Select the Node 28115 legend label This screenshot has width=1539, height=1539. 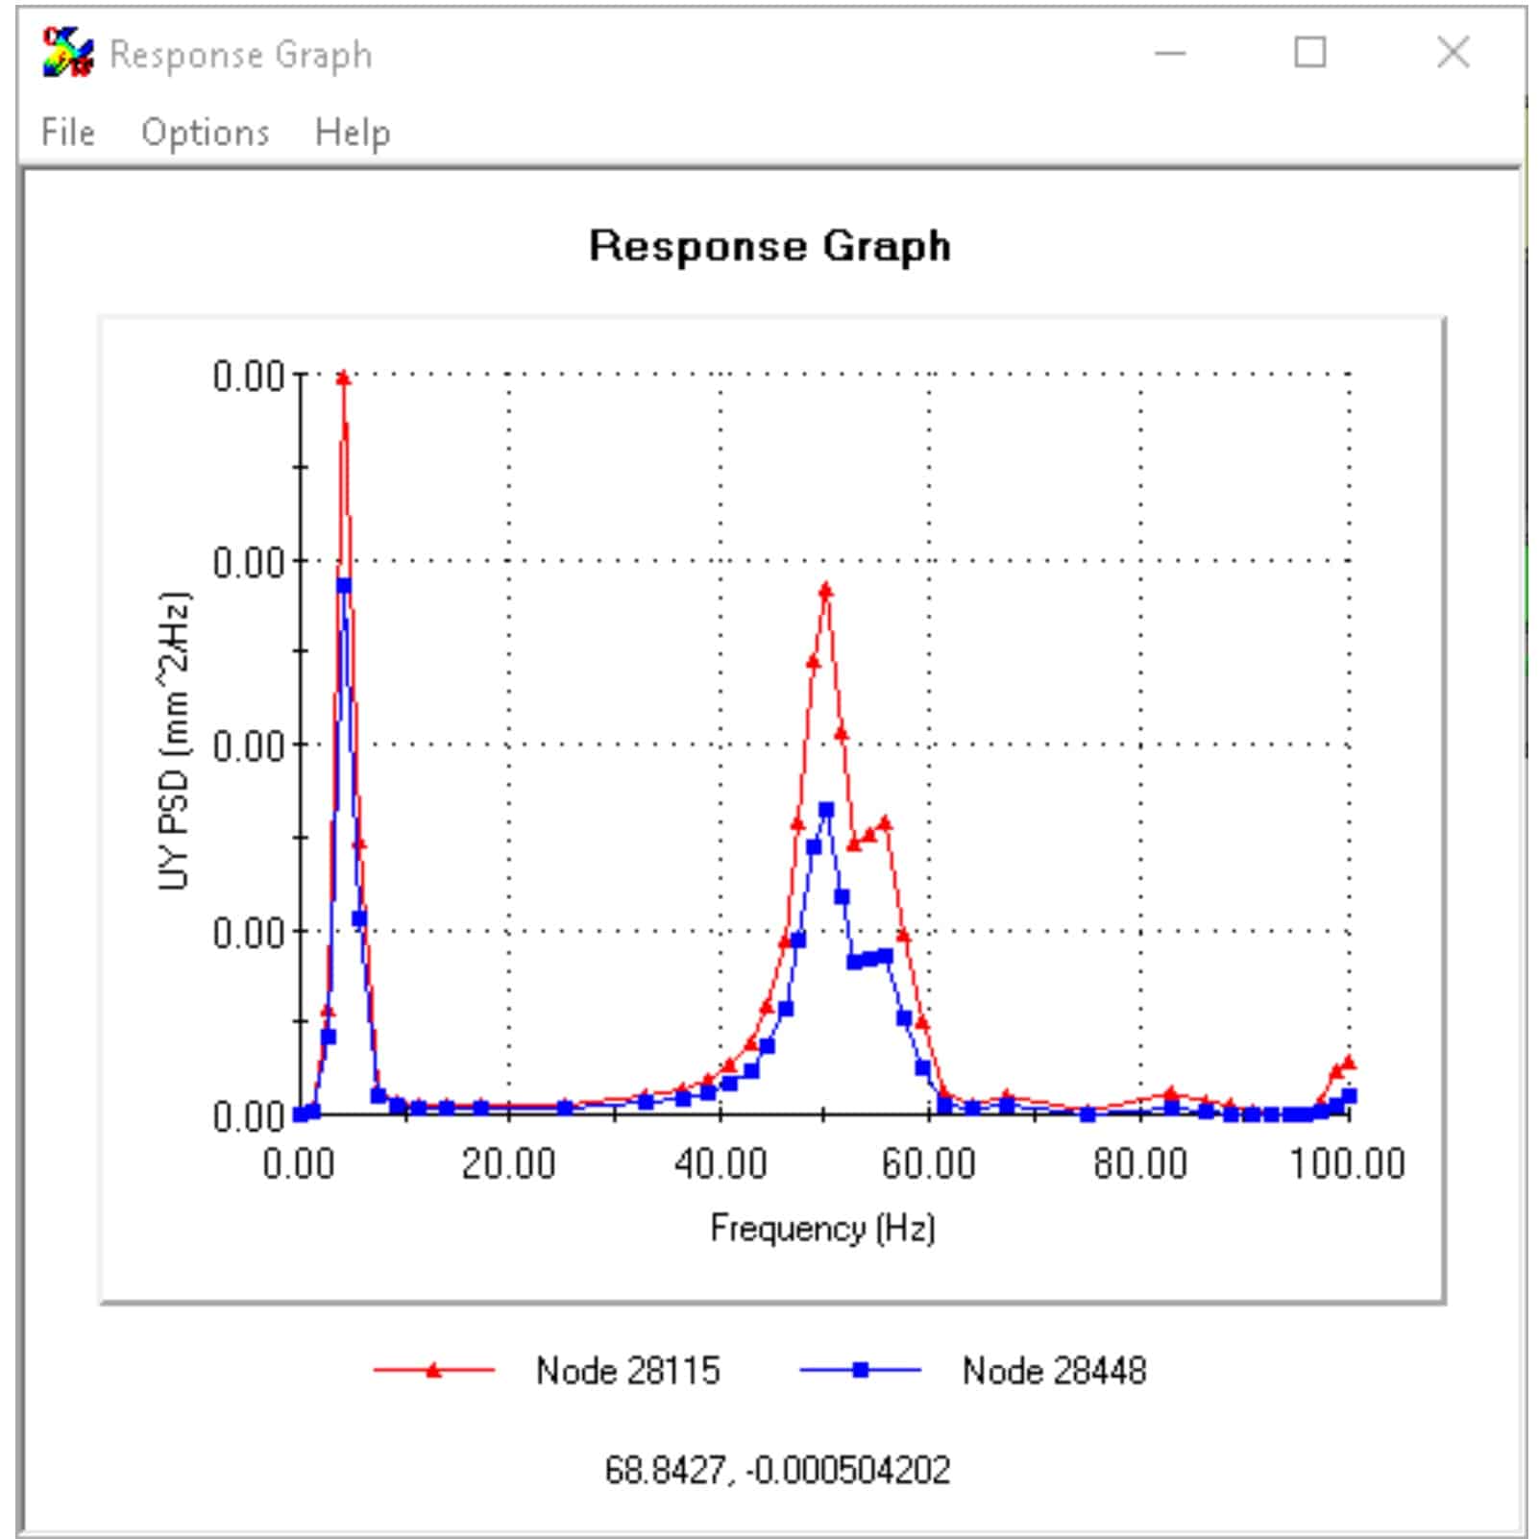pyautogui.click(x=627, y=1371)
